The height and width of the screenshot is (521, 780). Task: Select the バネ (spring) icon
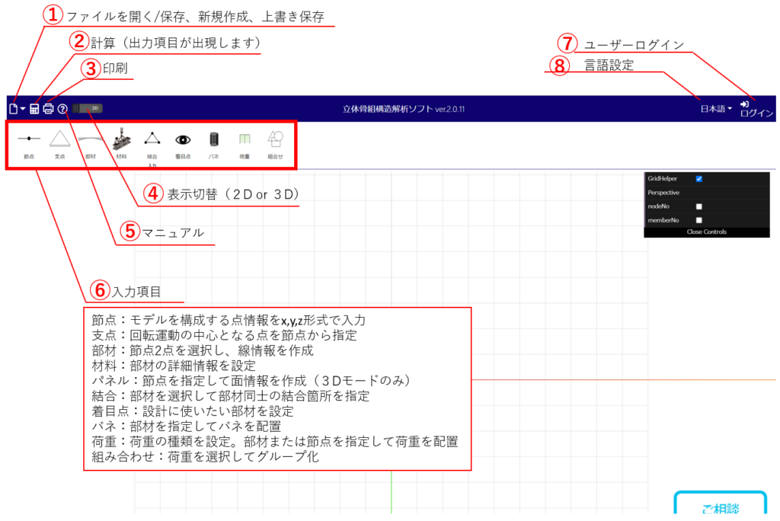(x=214, y=139)
